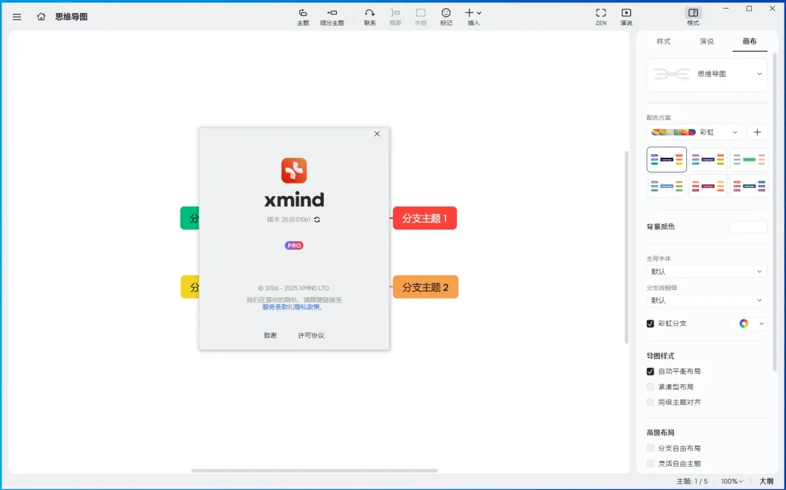Enable 紧凑型布局 checkbox
The height and width of the screenshot is (490, 786).
[x=650, y=387]
